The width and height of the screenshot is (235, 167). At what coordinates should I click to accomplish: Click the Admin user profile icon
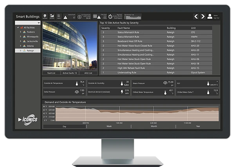(210, 17)
